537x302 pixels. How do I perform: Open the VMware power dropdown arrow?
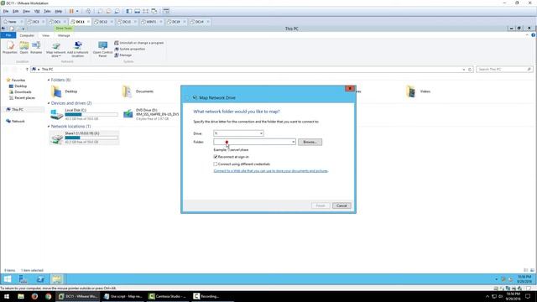[77, 11]
